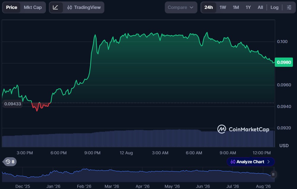Click the 9:00 PM time axis label
Viewport: 297px width, 189px height.
click(x=92, y=153)
